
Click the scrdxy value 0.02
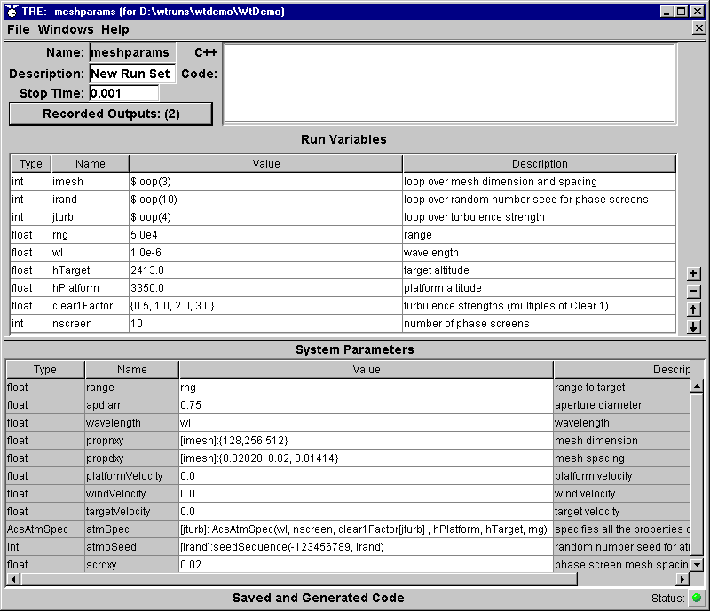click(x=366, y=565)
